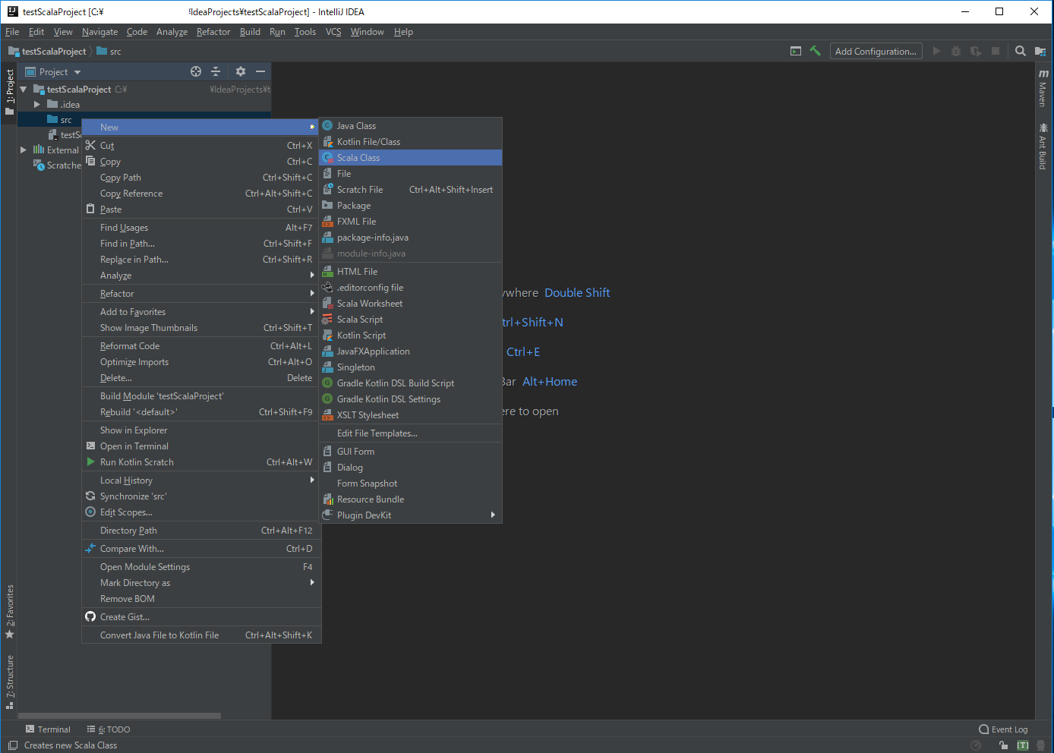Screen dimensions: 1054x753
Task: Click the src breadcrumb in the navigation bar
Action: 109,52
